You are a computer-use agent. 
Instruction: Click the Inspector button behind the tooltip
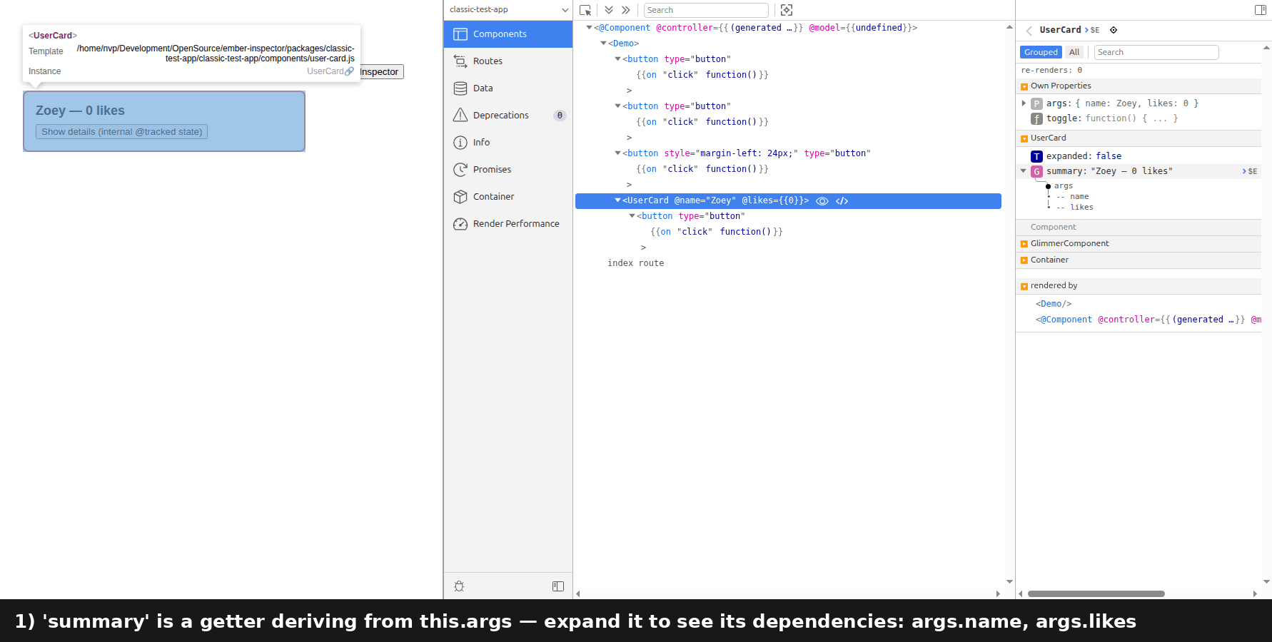coord(382,72)
